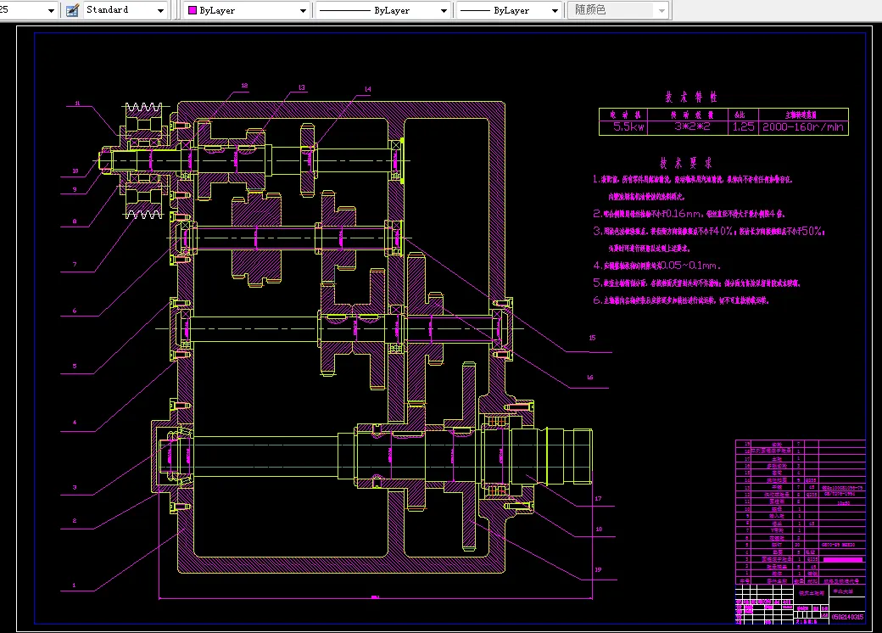This screenshot has height=633, width=882.
Task: Click leader callout label 4 on left side
Action: [75, 422]
